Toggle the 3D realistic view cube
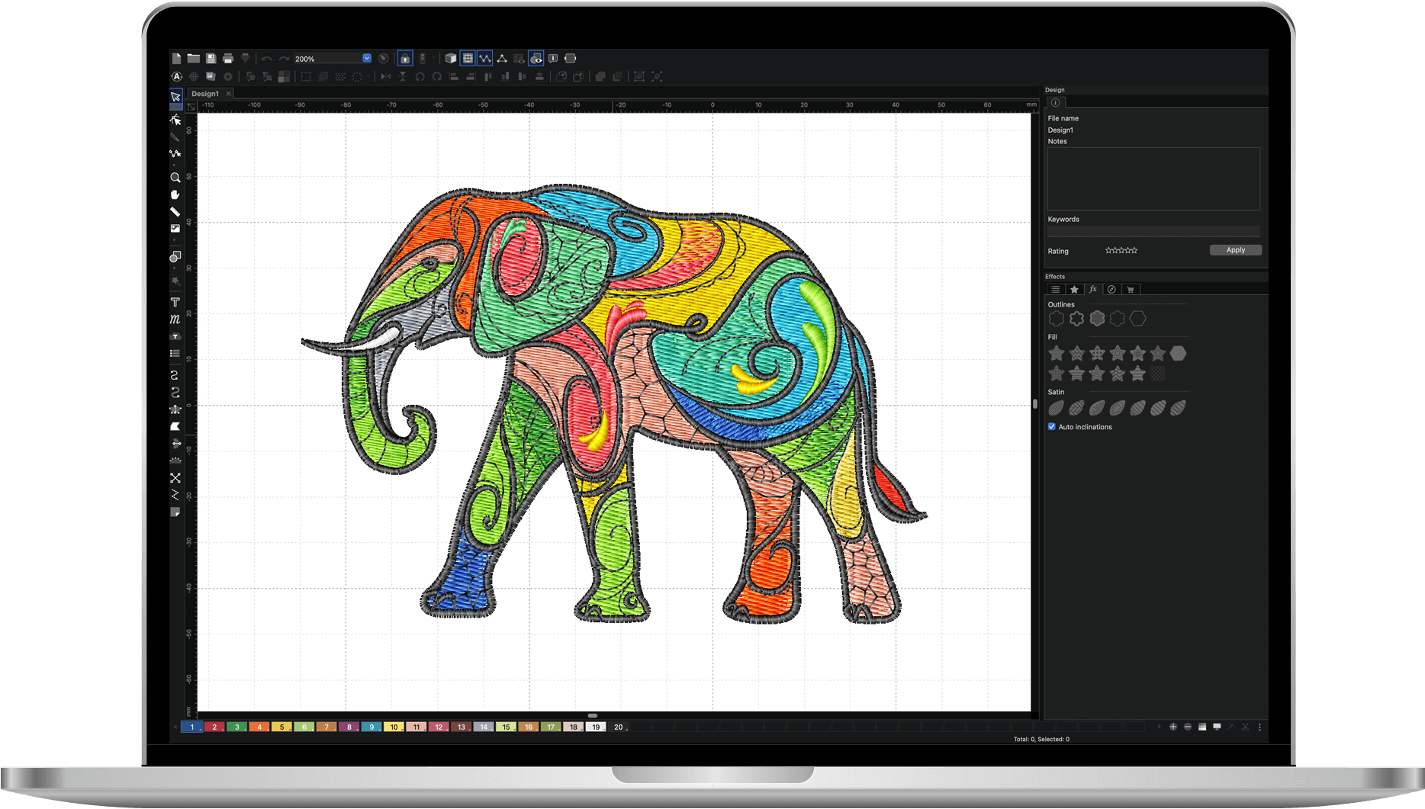Screen dimensions: 1425x809 pyautogui.click(x=451, y=59)
